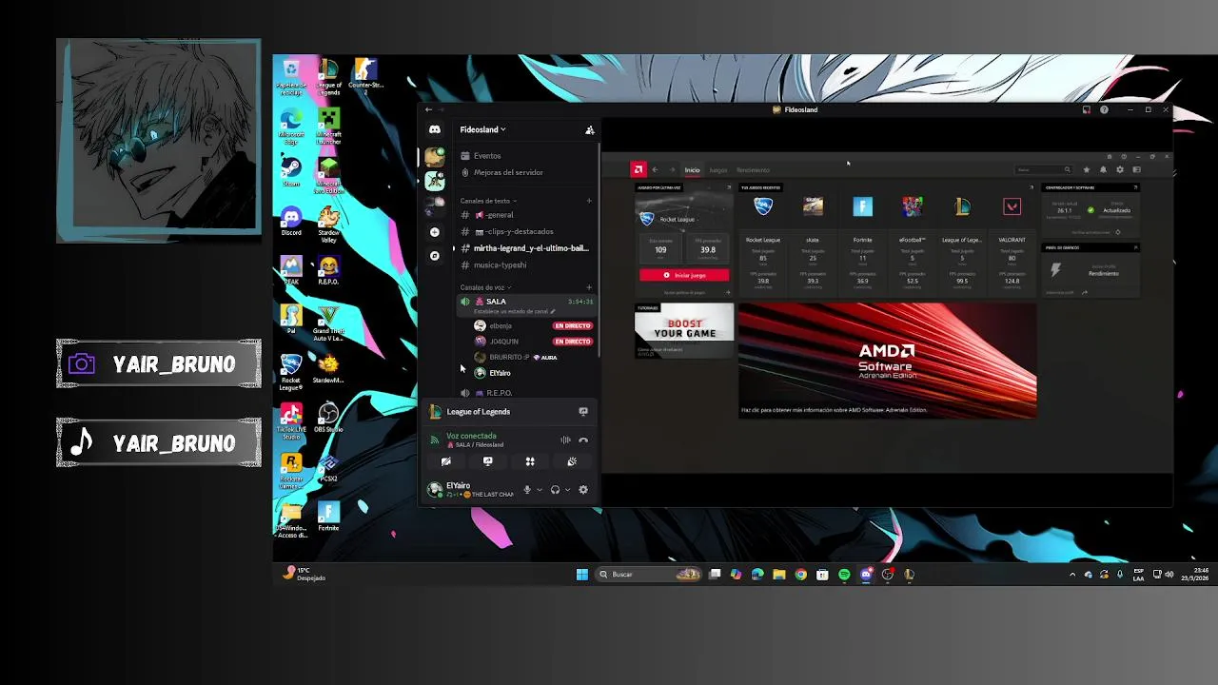This screenshot has width=1218, height=685.
Task: Collapse the Canales de voz category
Action: tap(485, 287)
